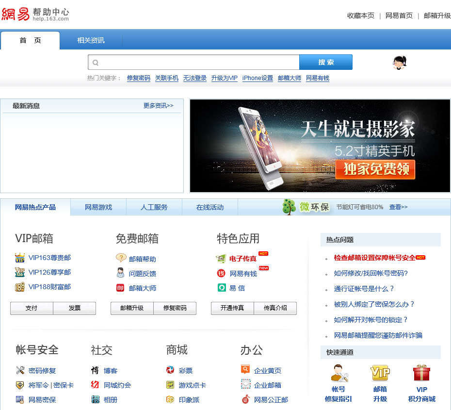This screenshot has height=410, width=451.
Task: Click the 密保卡 link text
Action: (64, 385)
